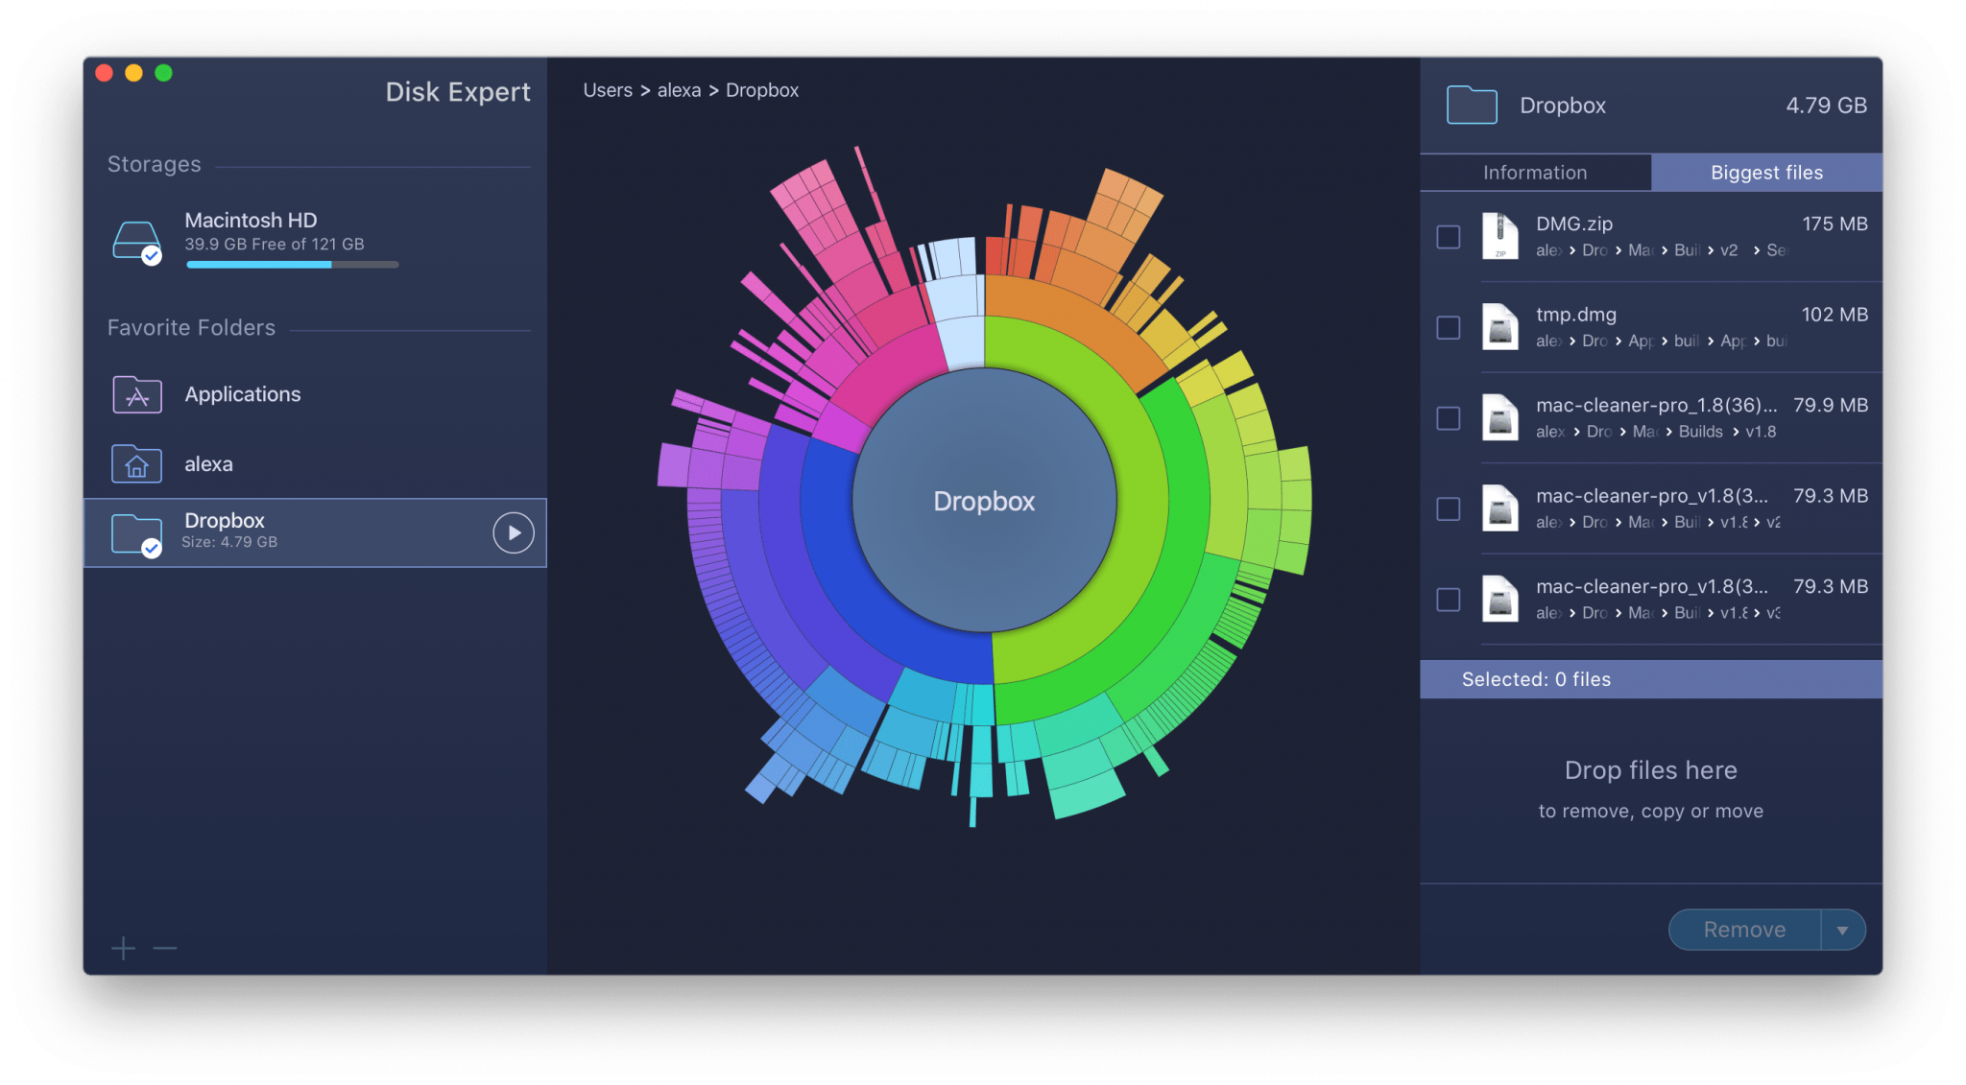Screen dimensions: 1966x1085
Task: Click the Dropbox folder scan play button
Action: (x=515, y=531)
